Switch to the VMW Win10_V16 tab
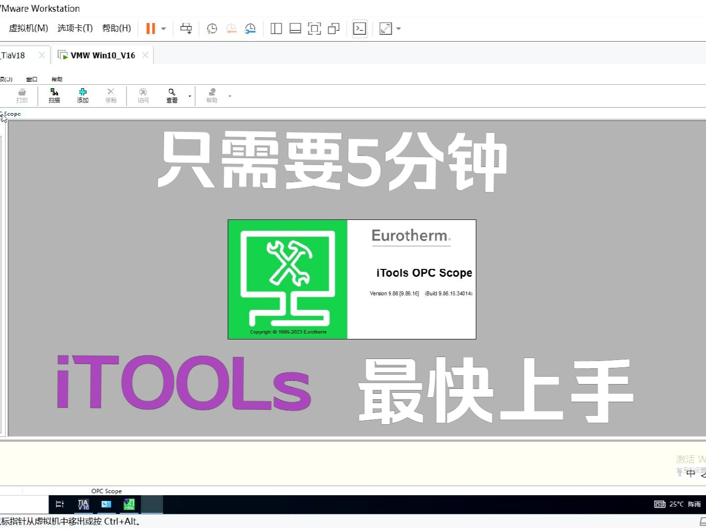 102,55
